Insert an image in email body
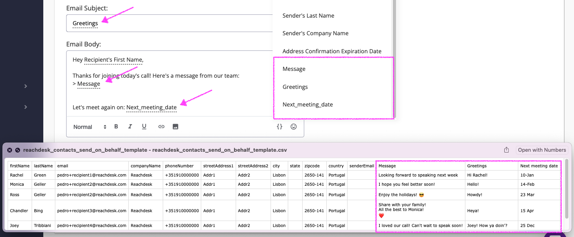The image size is (574, 237). click(x=175, y=127)
